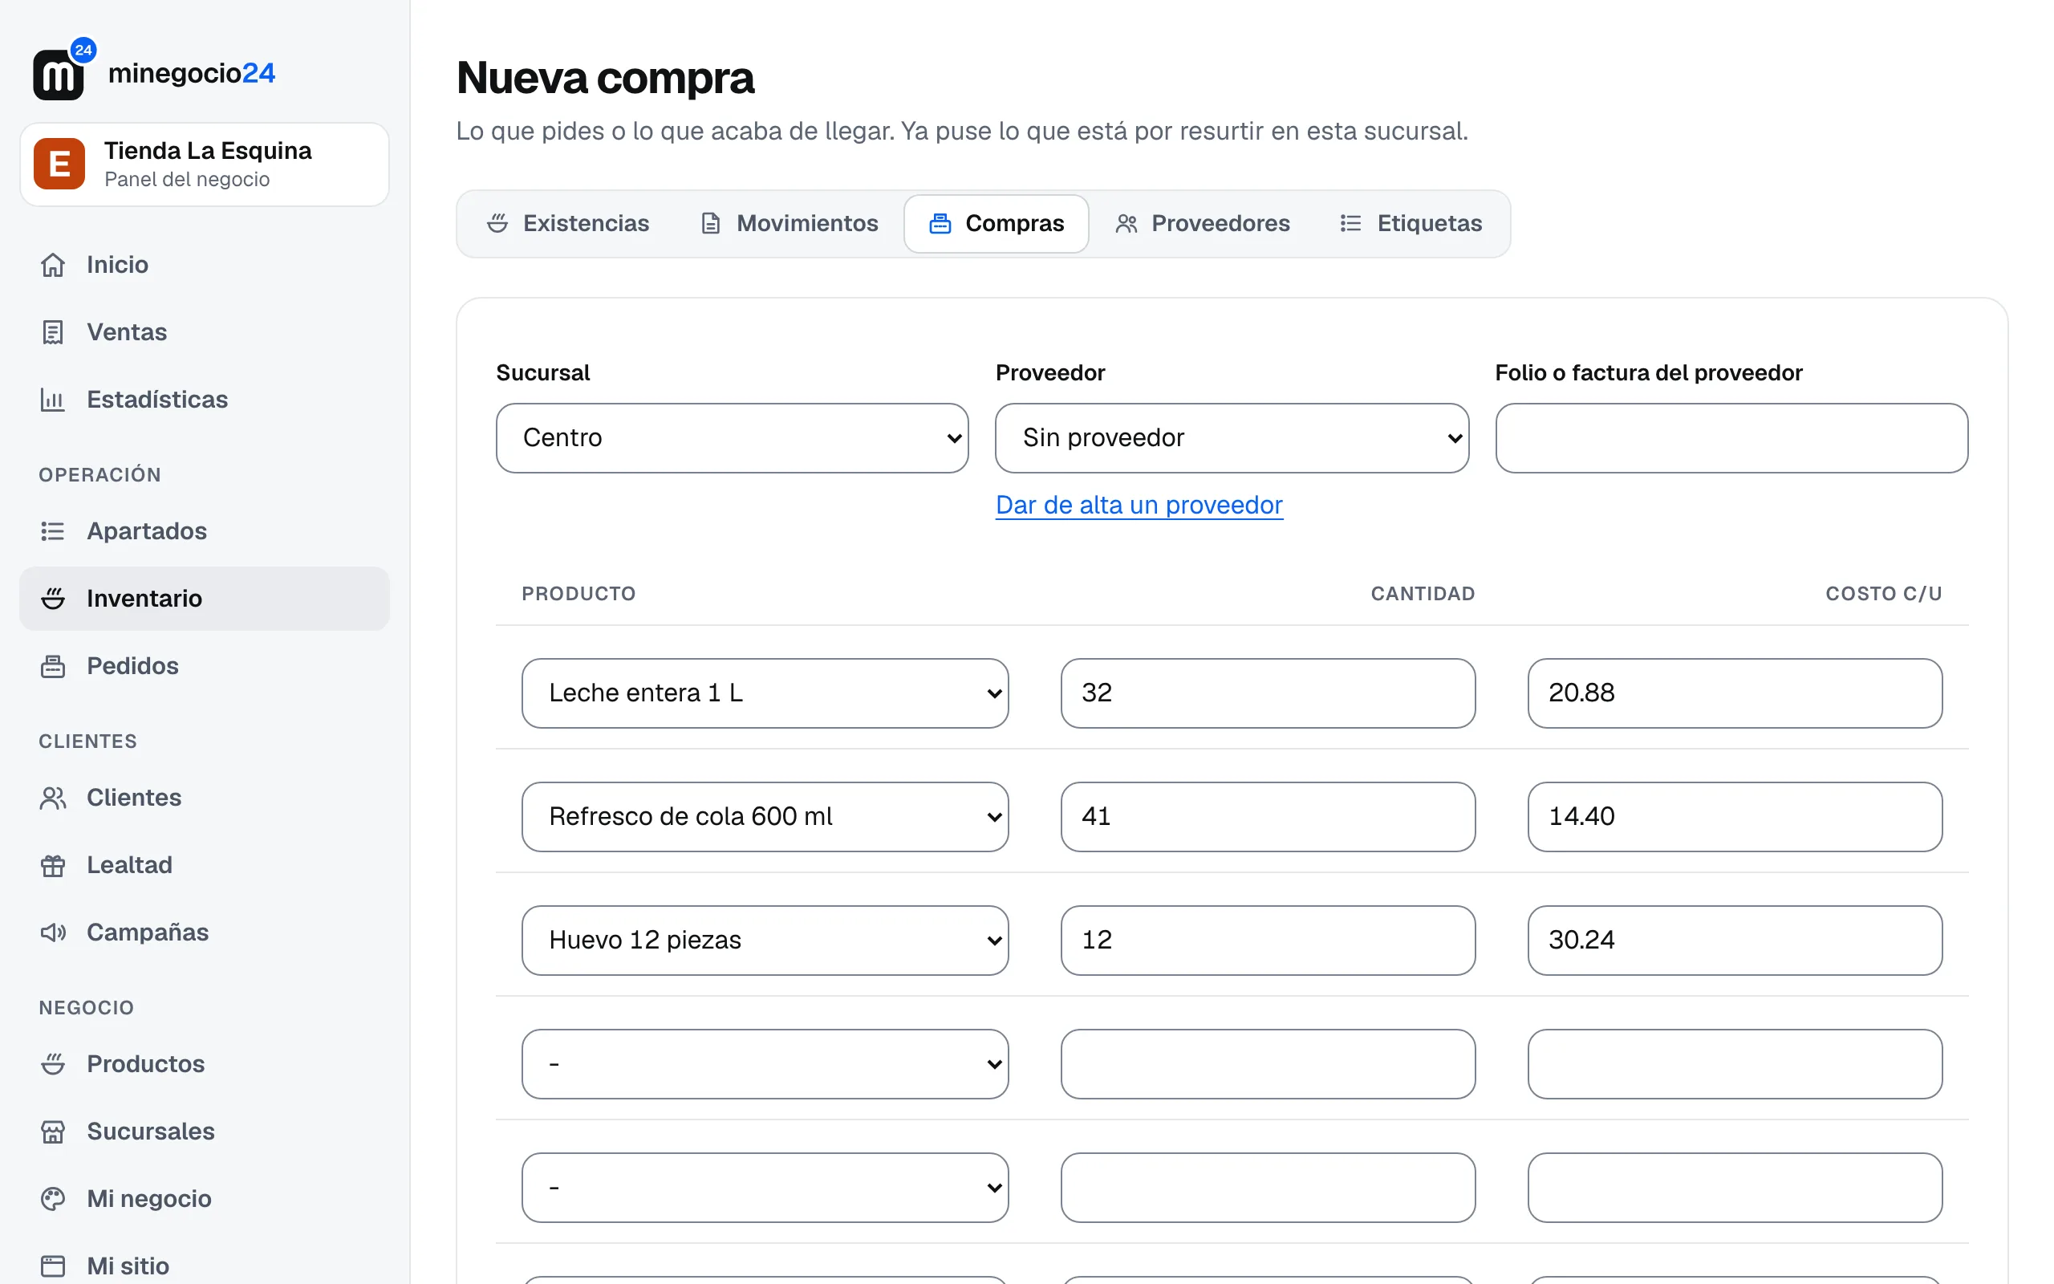
Task: Click Dar de alta un proveedor link
Action: click(x=1139, y=506)
